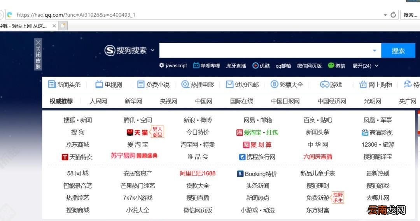The height and width of the screenshot is (221, 420).
Task: Open the 12306·旅游 link
Action: click(378, 145)
